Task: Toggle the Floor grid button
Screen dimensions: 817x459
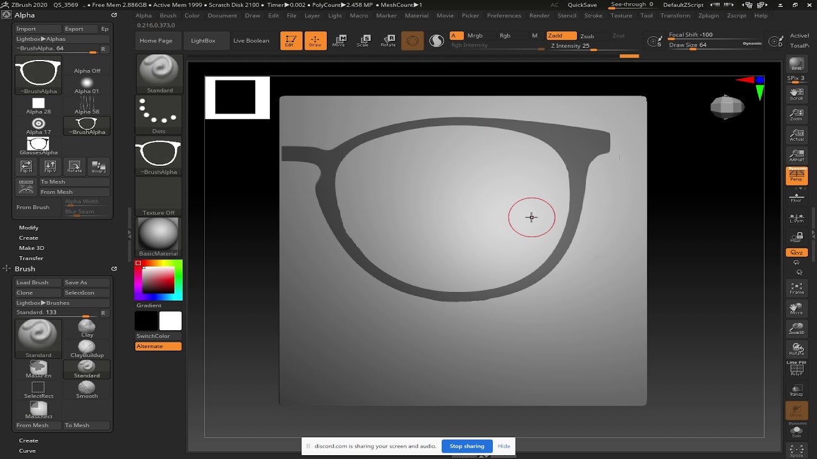Action: coord(797,196)
